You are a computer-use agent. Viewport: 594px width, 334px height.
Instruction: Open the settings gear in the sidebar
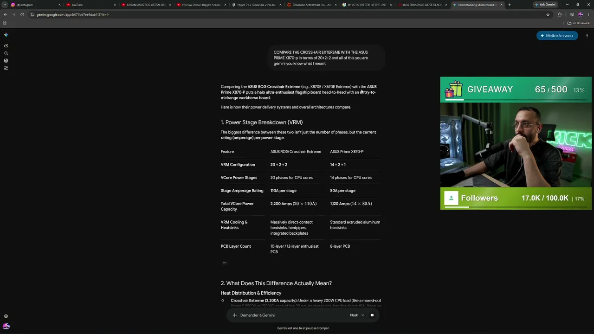[6, 316]
